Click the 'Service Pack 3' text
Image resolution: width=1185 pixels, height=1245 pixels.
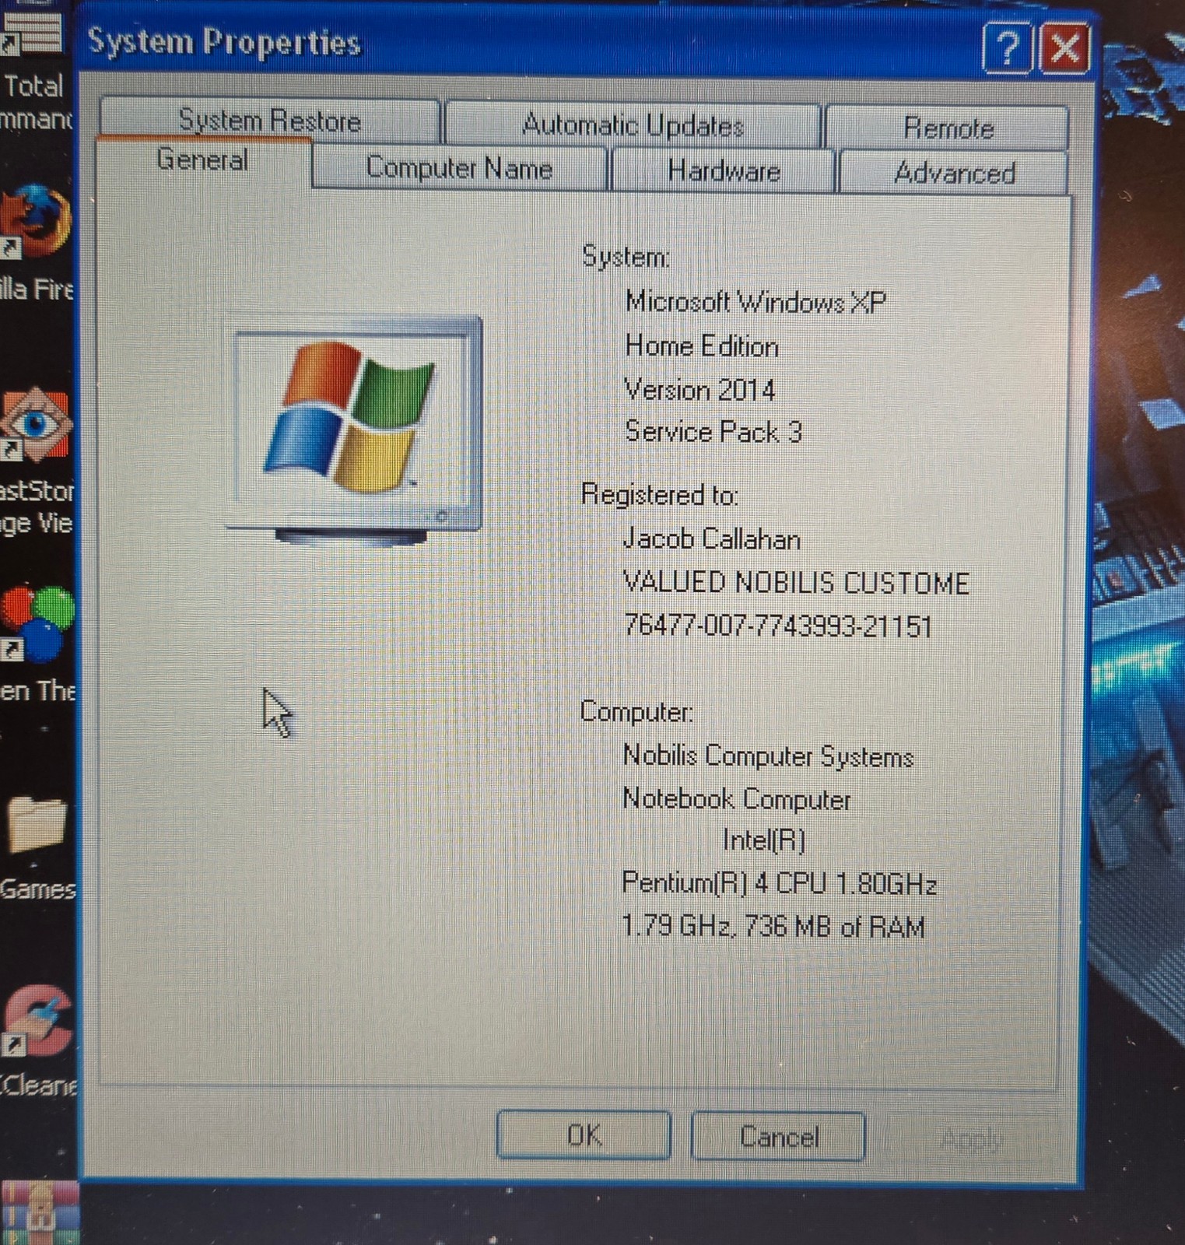713,431
